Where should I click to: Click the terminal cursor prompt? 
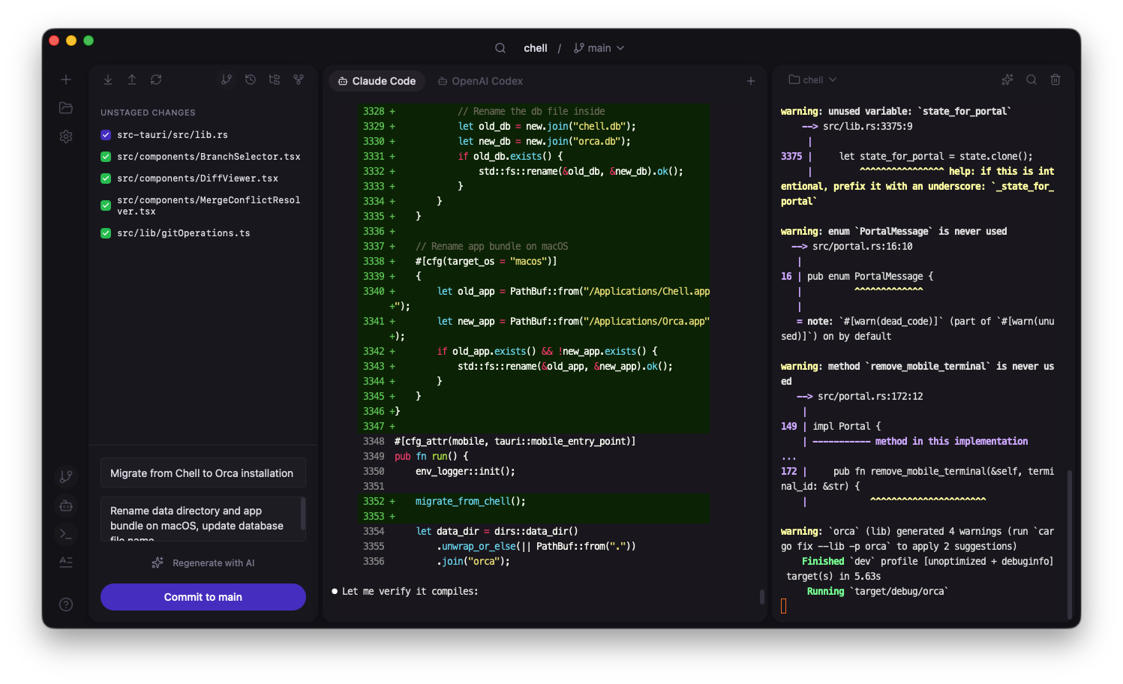tap(784, 606)
